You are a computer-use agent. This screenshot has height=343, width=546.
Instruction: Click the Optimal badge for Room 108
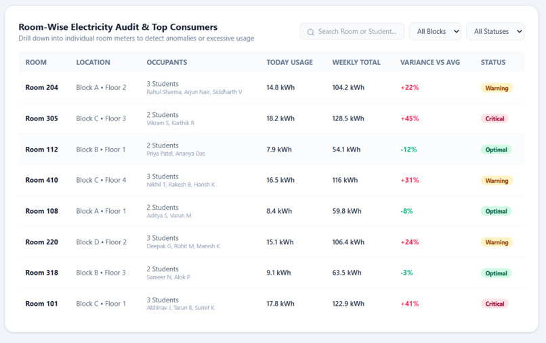(496, 211)
